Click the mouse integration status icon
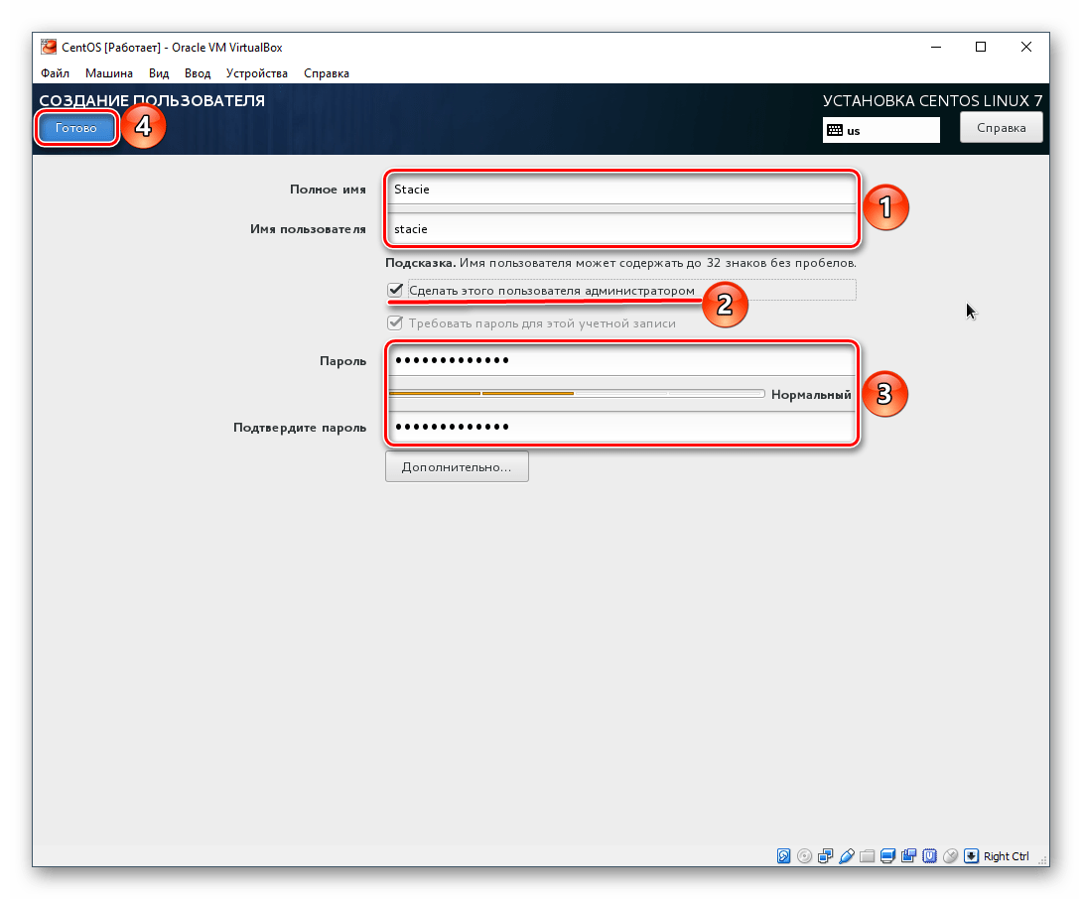 (x=951, y=856)
